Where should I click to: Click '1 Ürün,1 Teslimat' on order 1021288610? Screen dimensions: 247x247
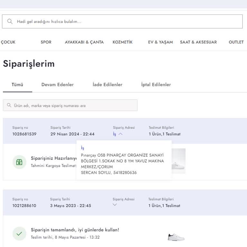pyautogui.click(x=164, y=206)
